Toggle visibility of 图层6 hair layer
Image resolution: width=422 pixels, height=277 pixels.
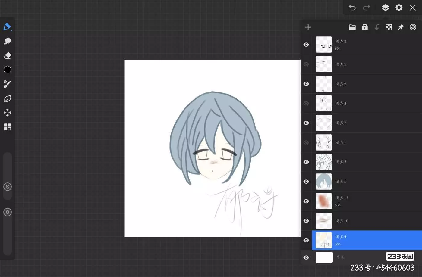[x=306, y=182]
